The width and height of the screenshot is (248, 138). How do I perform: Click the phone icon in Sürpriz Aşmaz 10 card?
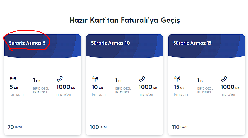pos(142,79)
